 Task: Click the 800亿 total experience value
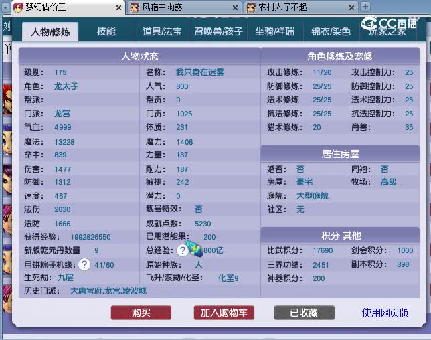tap(213, 250)
